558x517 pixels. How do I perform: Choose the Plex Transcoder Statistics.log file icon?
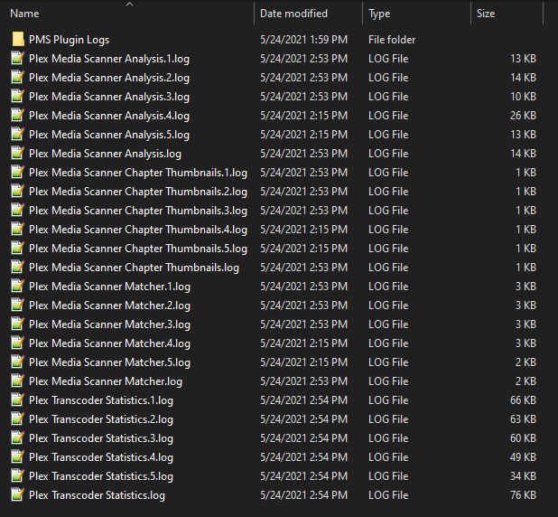(x=18, y=495)
